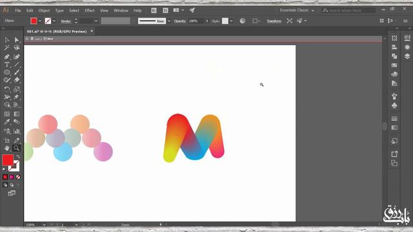Choose the Paintbrush tool
The width and height of the screenshot is (413, 232).
coord(17,72)
